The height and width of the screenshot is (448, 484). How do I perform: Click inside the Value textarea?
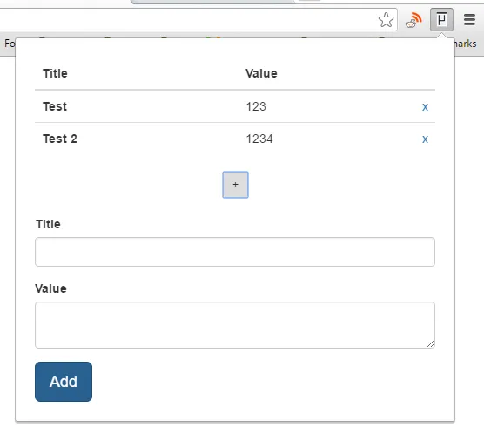pos(235,325)
